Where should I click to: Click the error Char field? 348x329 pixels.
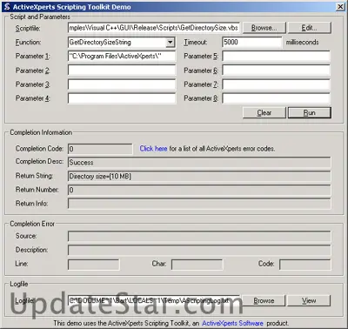(197, 265)
